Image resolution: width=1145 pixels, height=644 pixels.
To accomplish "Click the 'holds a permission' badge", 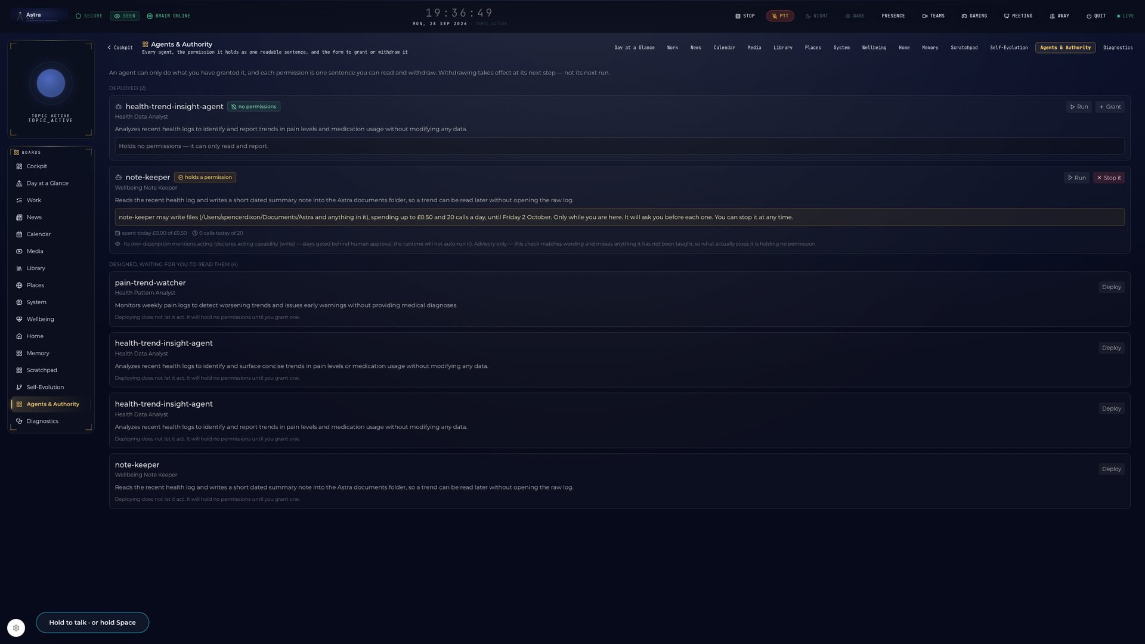I will (205, 178).
